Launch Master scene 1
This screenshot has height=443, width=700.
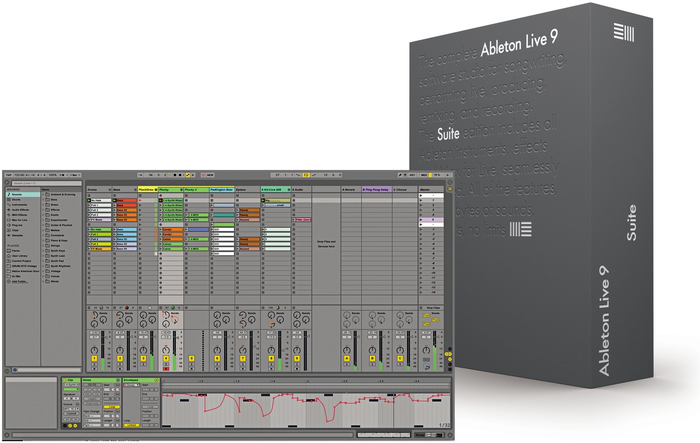click(421, 201)
